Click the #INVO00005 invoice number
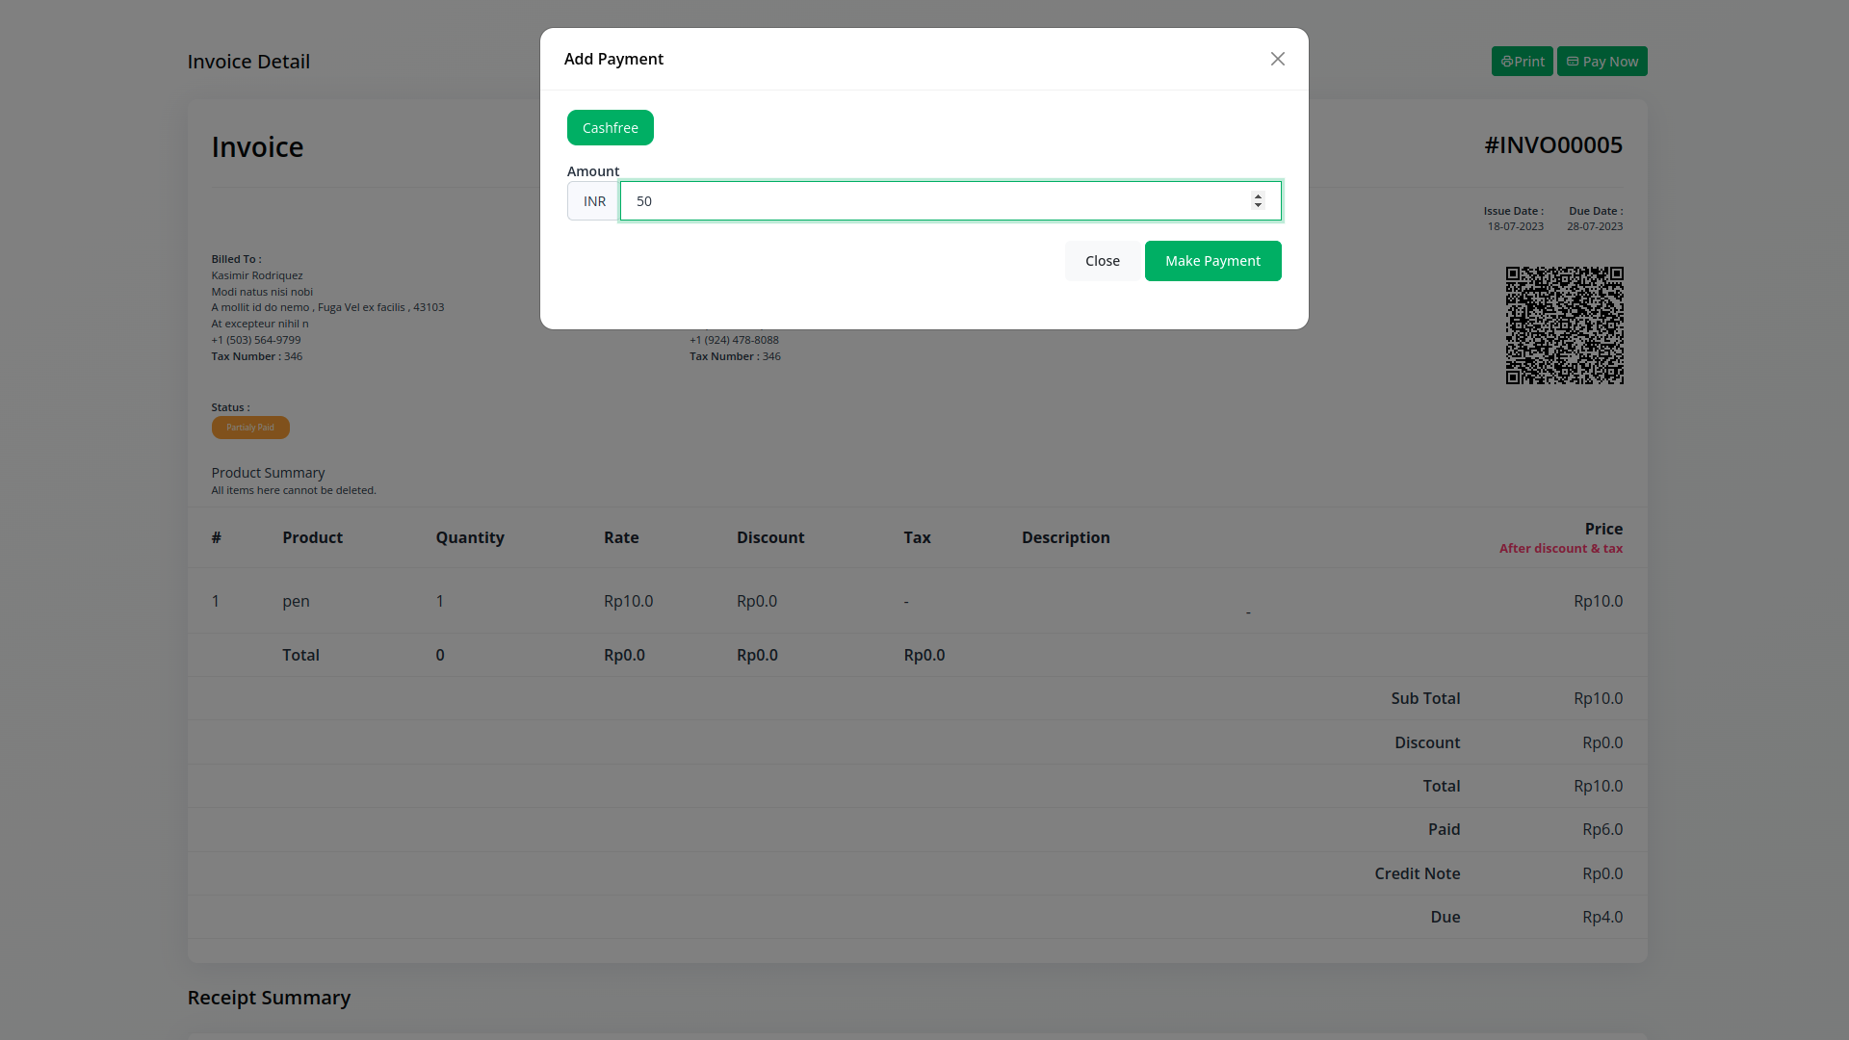Viewport: 1849px width, 1040px height. (1552, 145)
